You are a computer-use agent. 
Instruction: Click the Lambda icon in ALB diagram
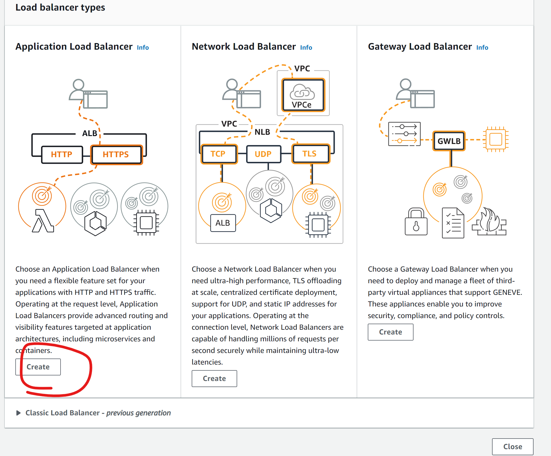click(x=43, y=221)
